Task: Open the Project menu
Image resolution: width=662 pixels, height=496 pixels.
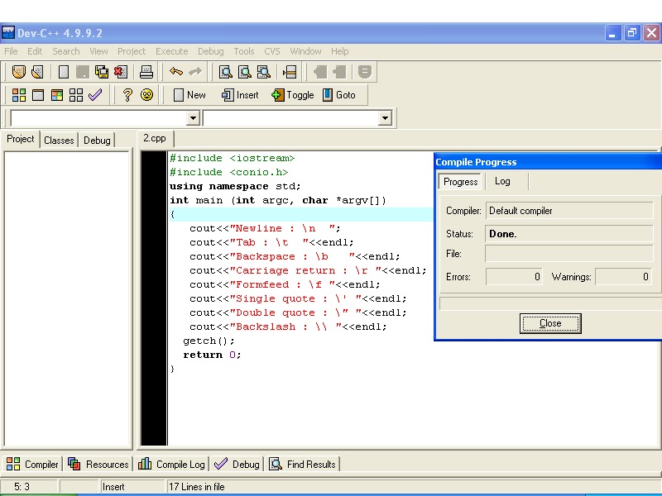Action: pyautogui.click(x=132, y=51)
